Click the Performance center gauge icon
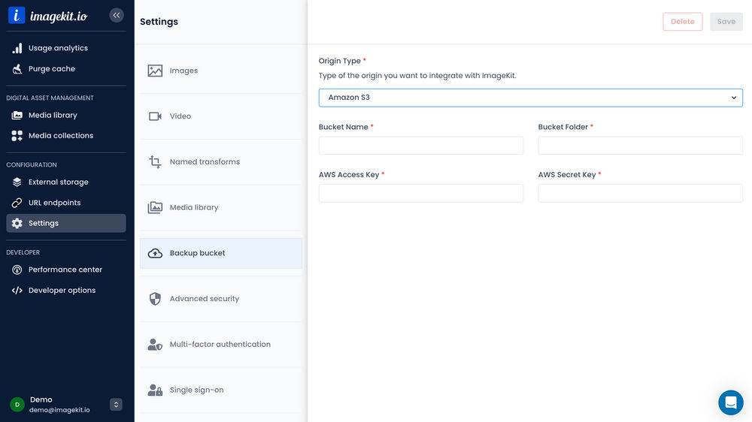 [x=17, y=270]
